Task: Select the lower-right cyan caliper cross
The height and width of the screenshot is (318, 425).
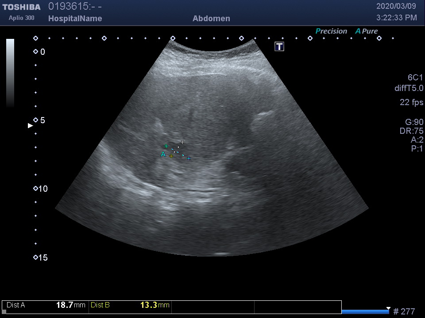Action: pyautogui.click(x=189, y=158)
